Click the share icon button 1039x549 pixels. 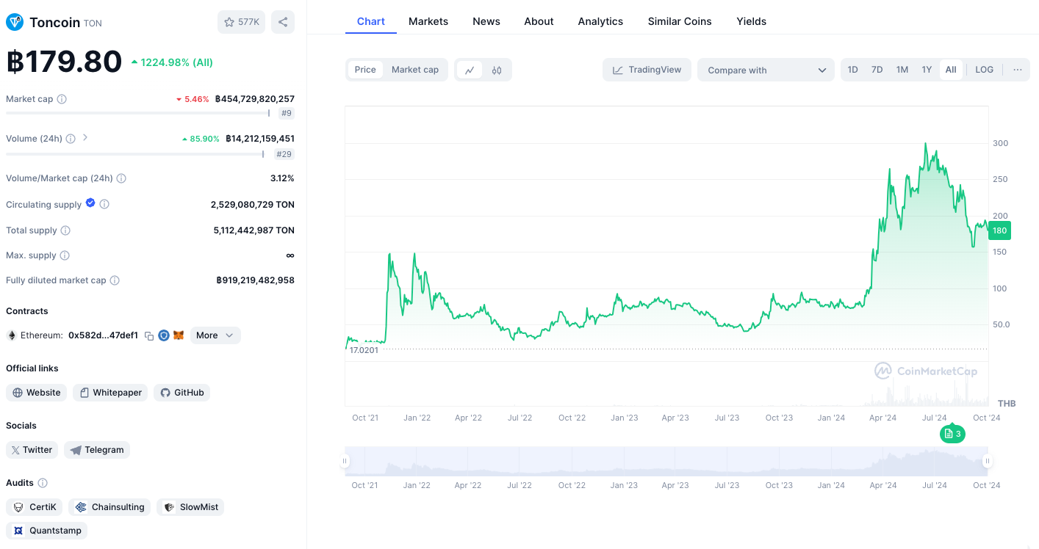click(x=283, y=22)
